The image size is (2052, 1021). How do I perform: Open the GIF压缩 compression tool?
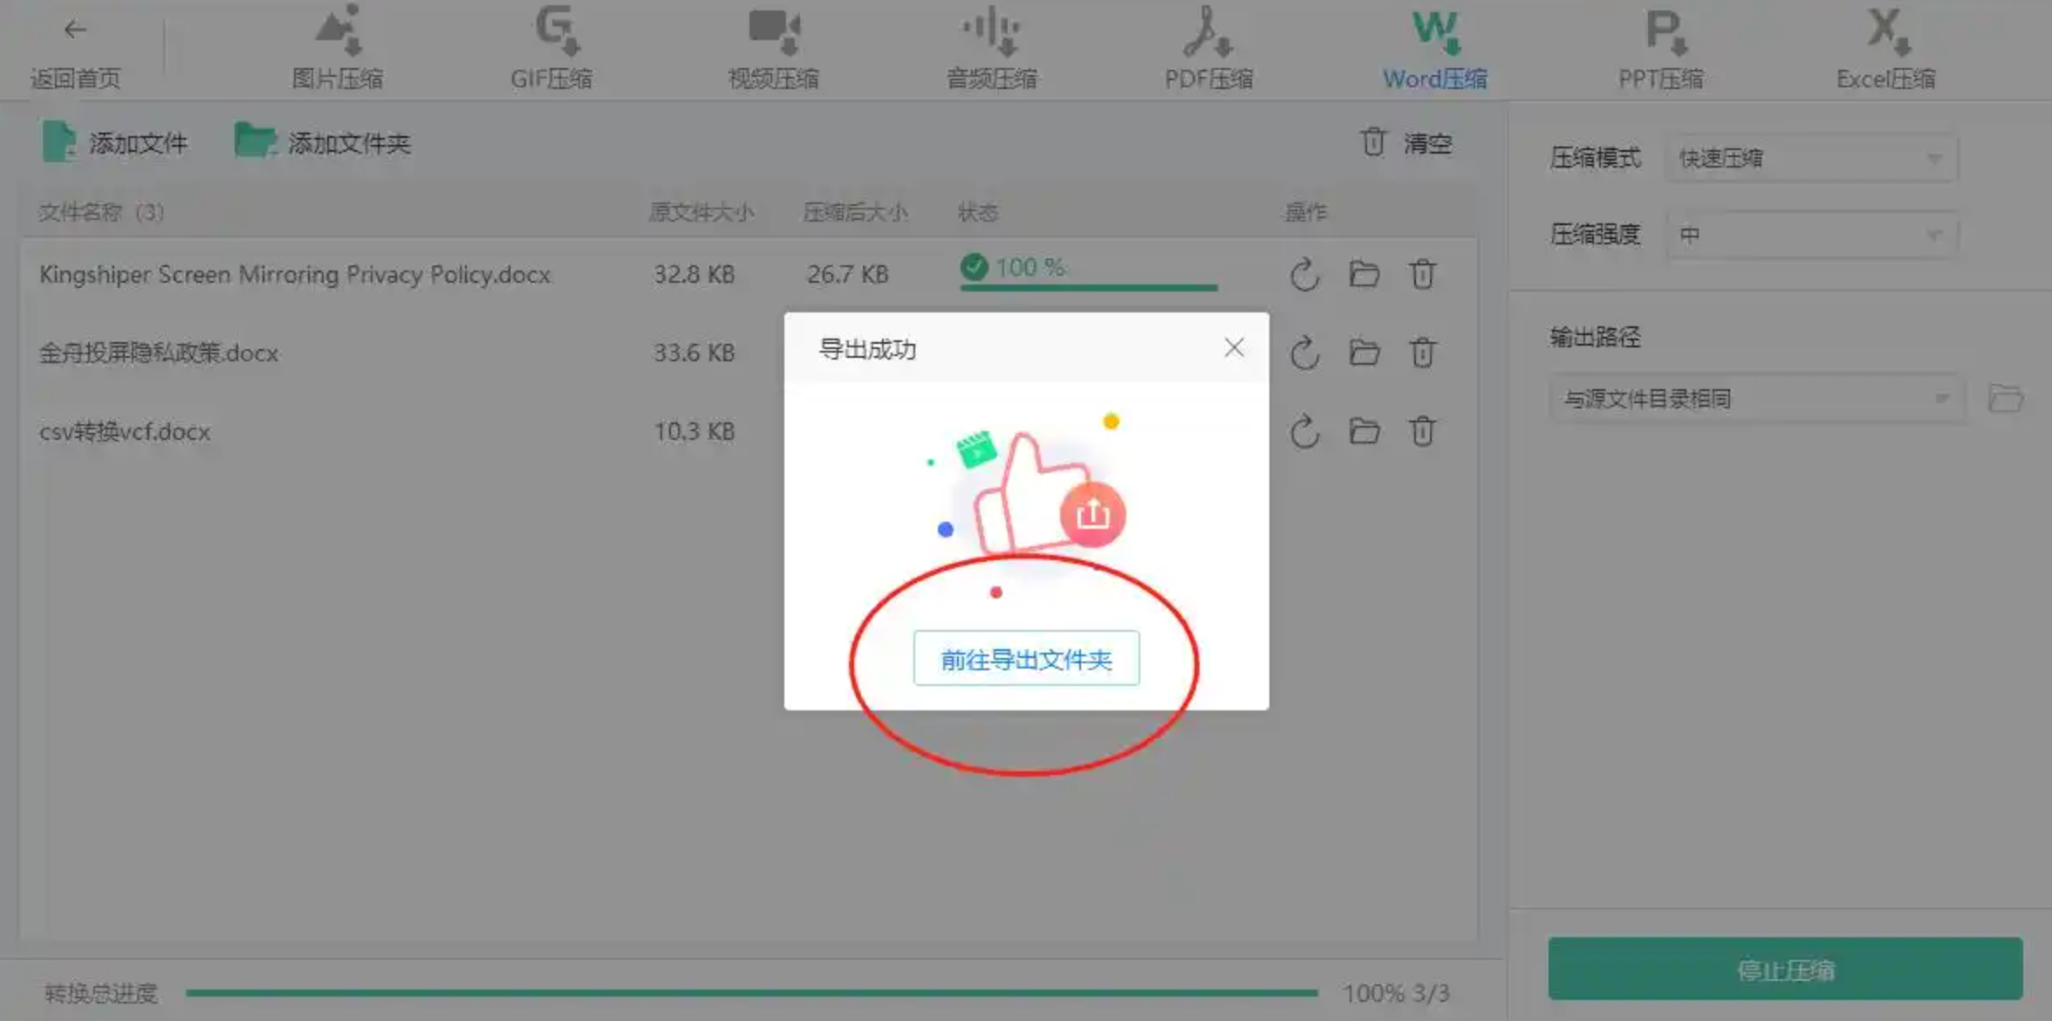pos(551,48)
